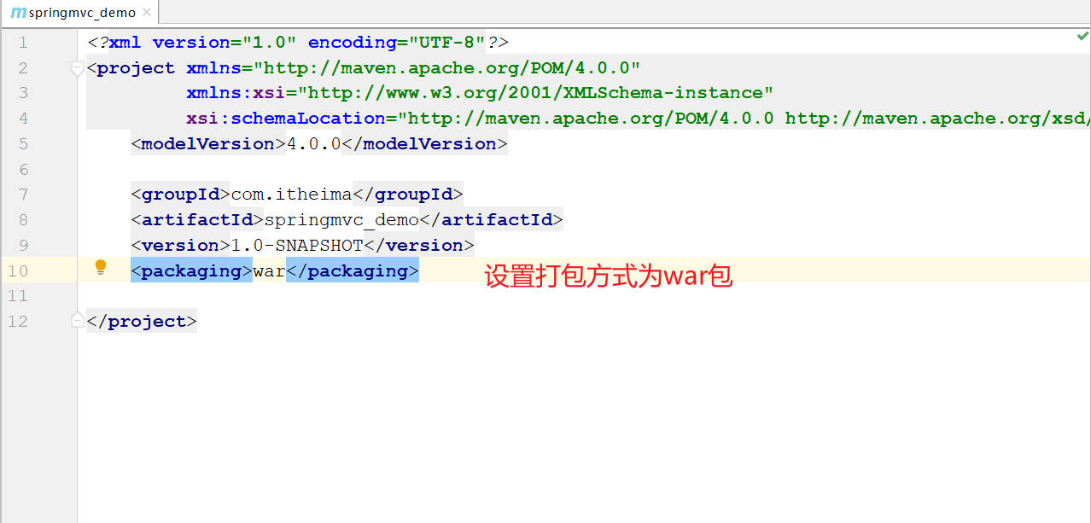The width and height of the screenshot is (1091, 523).
Task: Click the lightbulb intention icon on line 10
Action: tap(101, 268)
